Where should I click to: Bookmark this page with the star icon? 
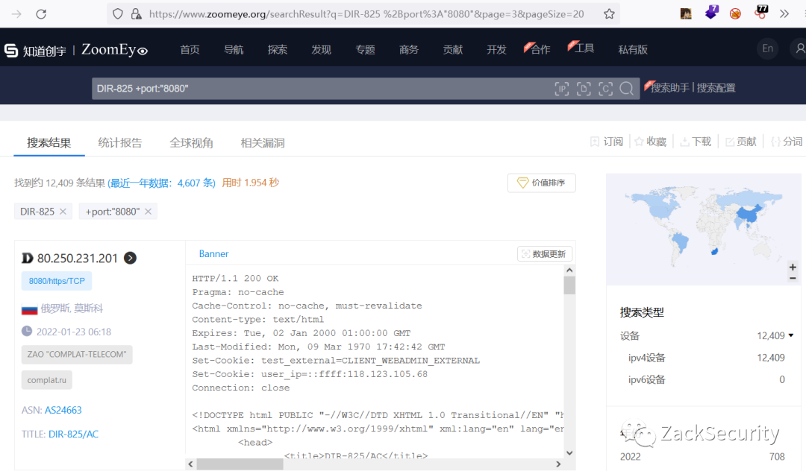[609, 14]
